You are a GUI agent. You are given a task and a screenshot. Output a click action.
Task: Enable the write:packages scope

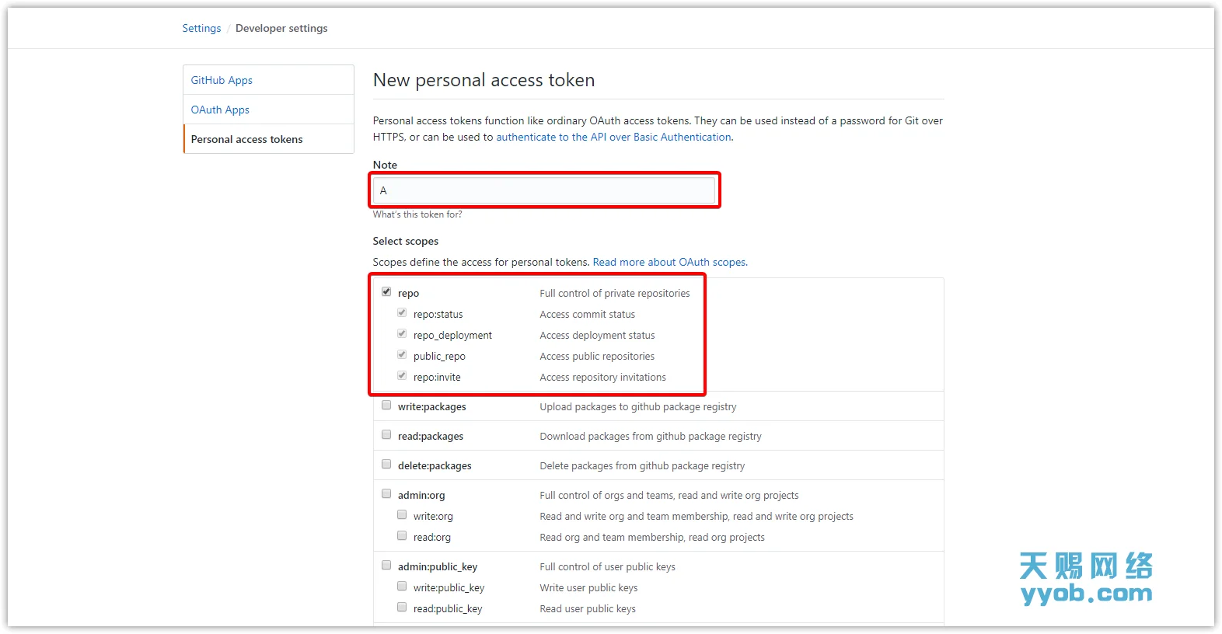click(x=386, y=404)
